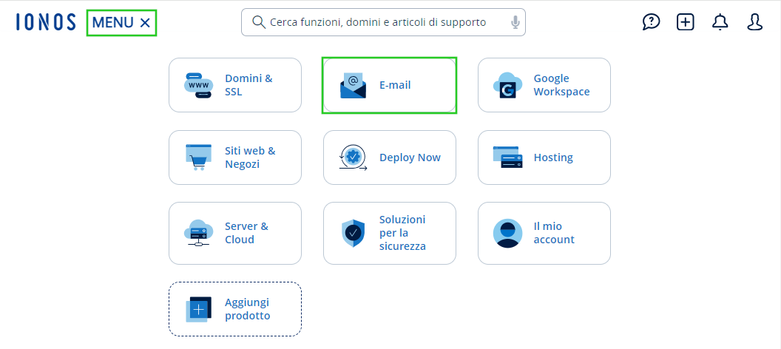Focus the Cerca funzioni search field

tap(383, 22)
